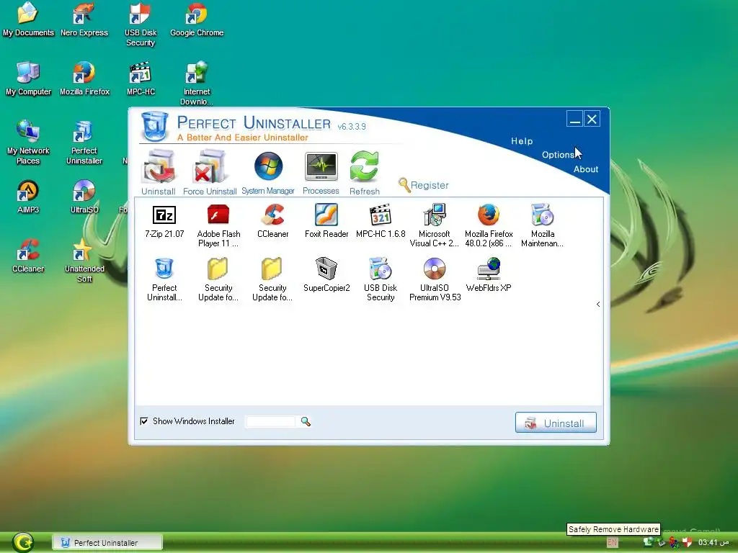The height and width of the screenshot is (553, 738).
Task: Select CCleaner in the program list
Action: point(273,221)
